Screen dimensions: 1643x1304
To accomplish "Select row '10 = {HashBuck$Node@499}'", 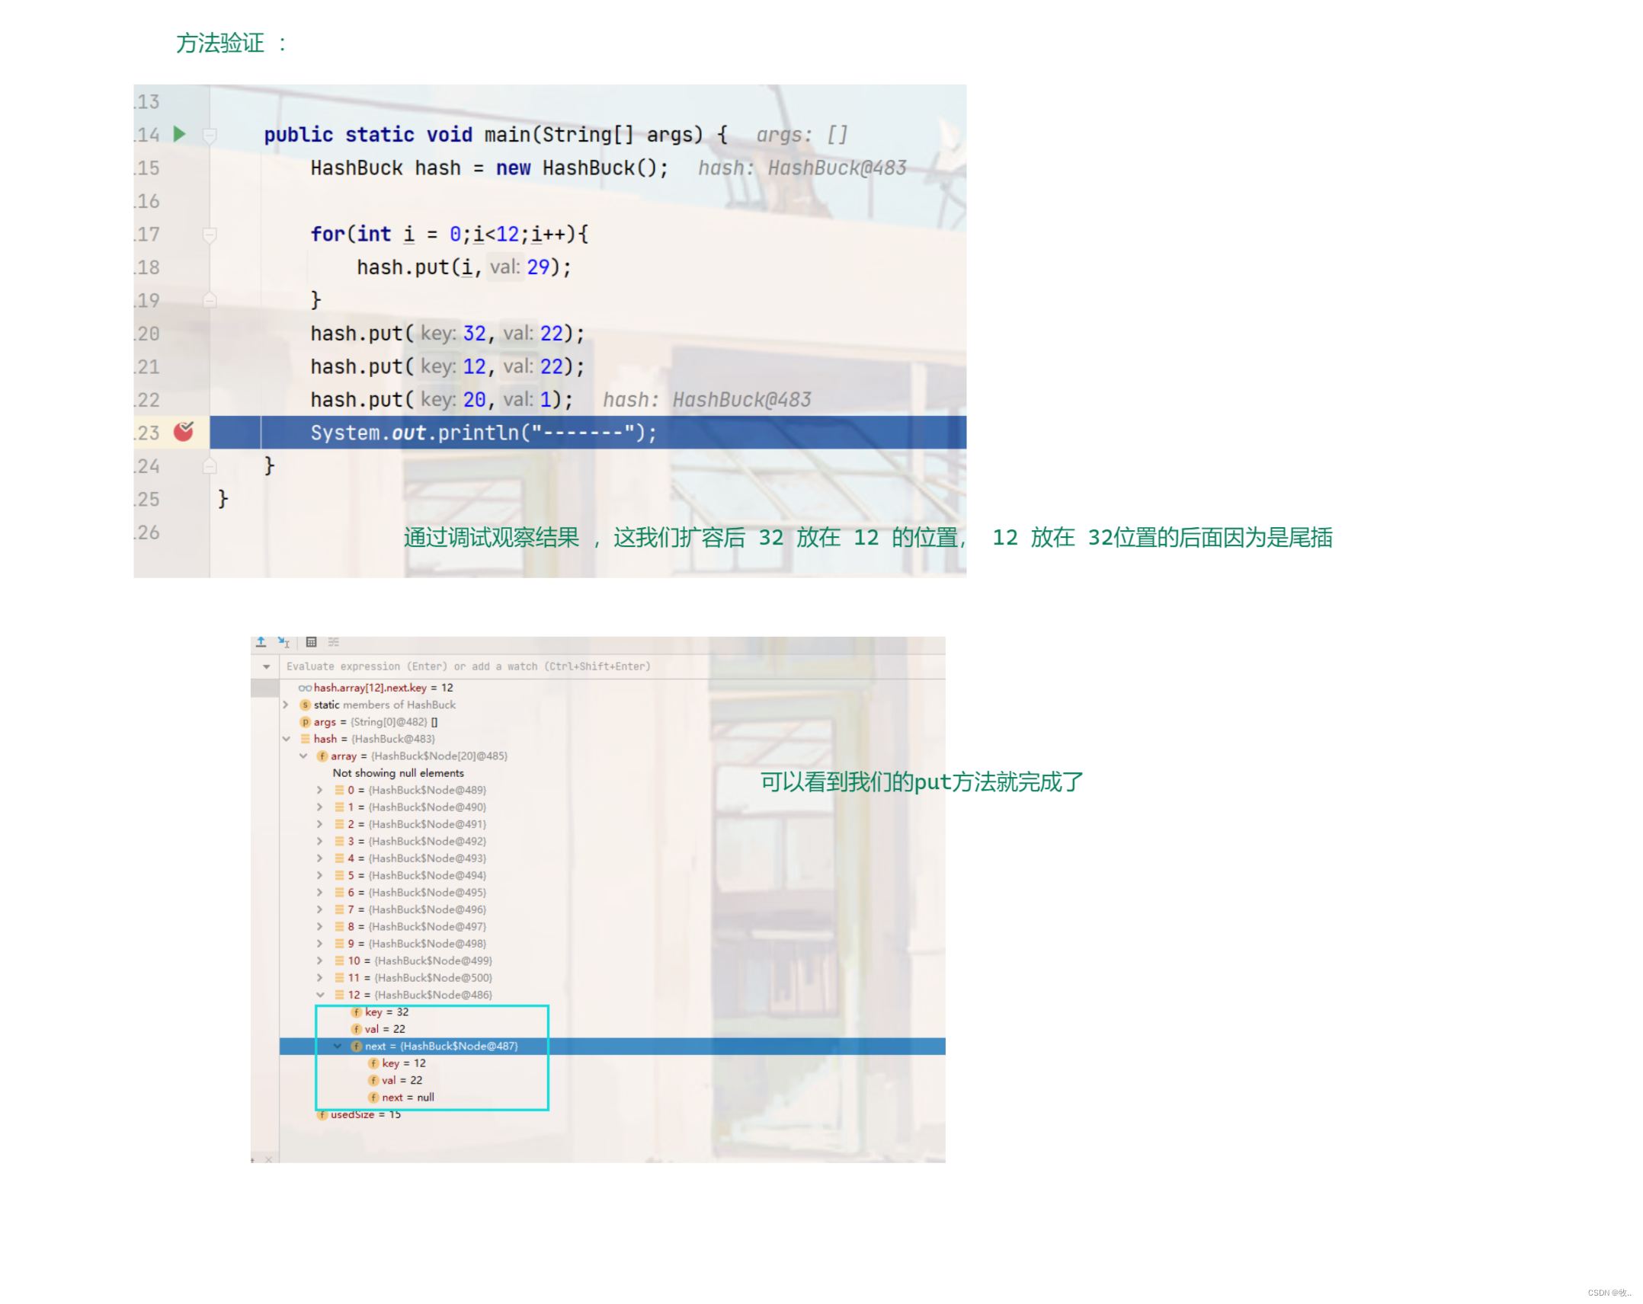I will click(x=414, y=960).
